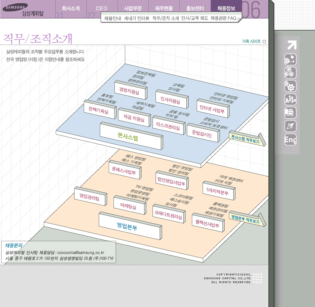The image size is (315, 307).
Task: Open the three hexagons sidebar icon
Action: click(x=290, y=73)
